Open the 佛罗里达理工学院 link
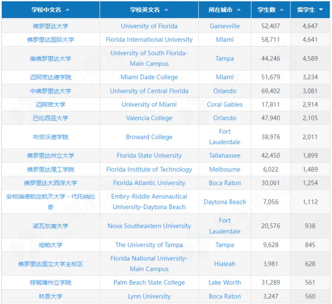The height and width of the screenshot is (304, 332). [51, 170]
